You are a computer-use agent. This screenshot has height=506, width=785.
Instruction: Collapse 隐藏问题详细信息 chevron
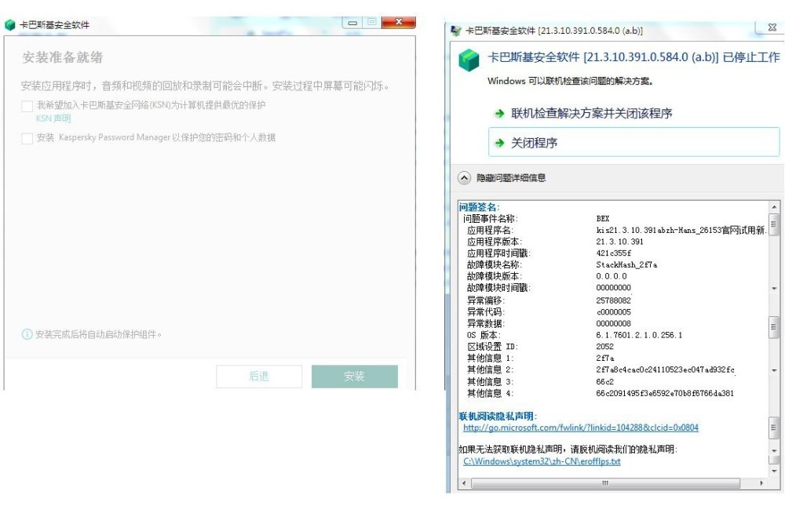465,177
